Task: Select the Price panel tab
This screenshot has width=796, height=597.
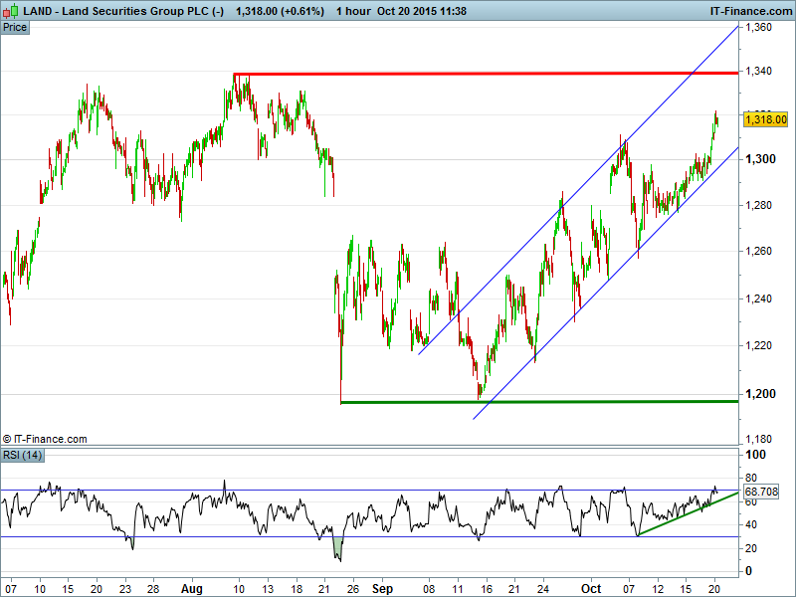Action: [15, 27]
